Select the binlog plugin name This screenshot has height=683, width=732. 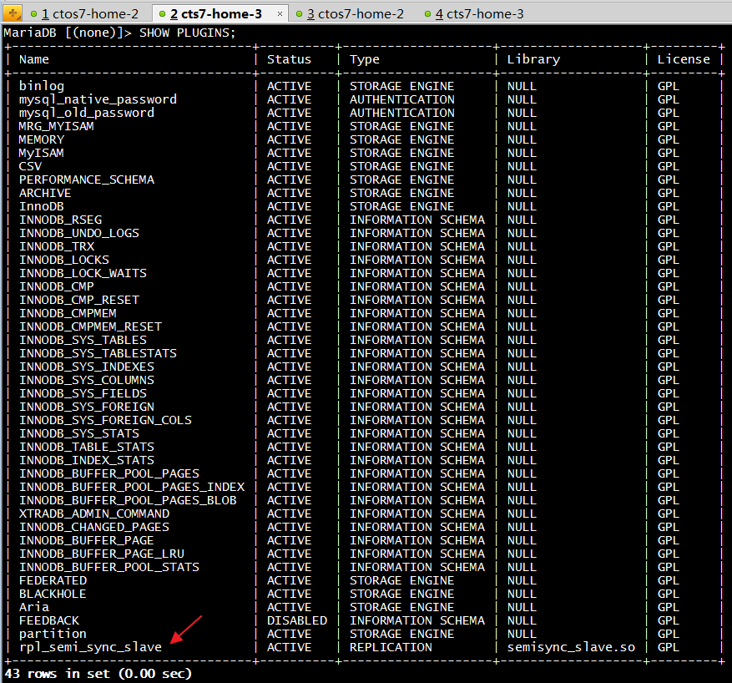pos(42,86)
